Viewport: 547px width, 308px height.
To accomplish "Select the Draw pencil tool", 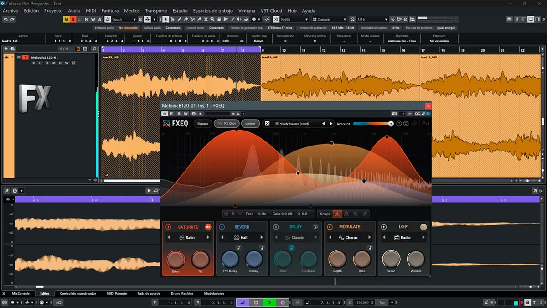I will point(179,19).
